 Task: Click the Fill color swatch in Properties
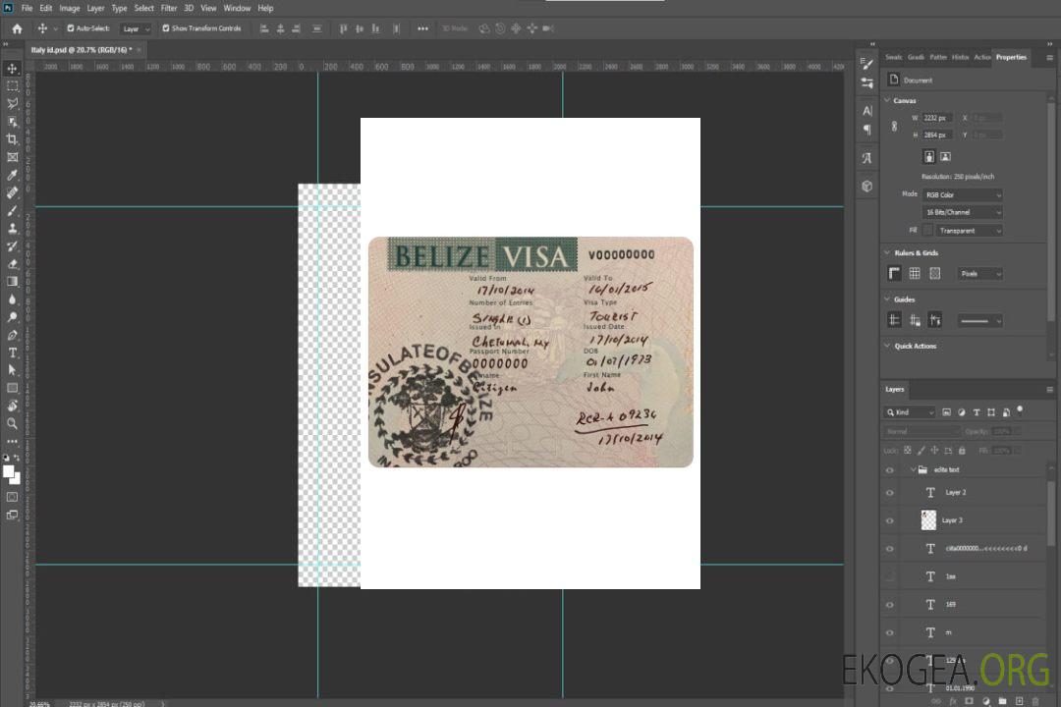pyautogui.click(x=927, y=231)
